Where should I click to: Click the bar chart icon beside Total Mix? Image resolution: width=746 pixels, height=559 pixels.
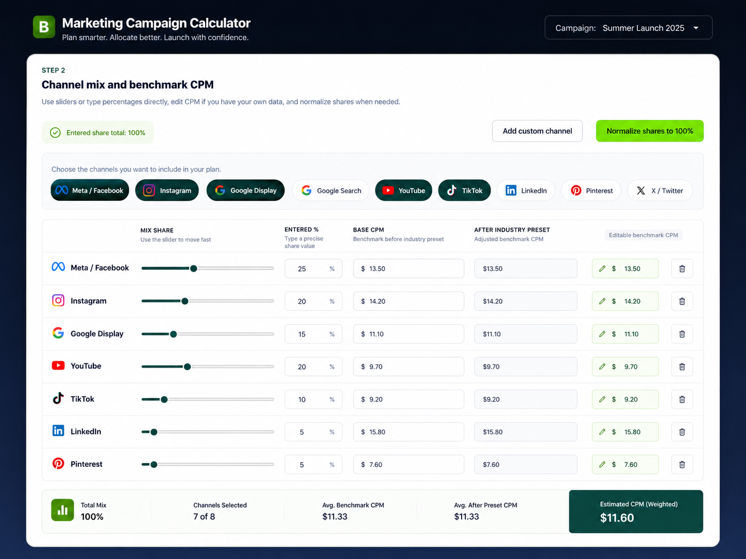pos(62,510)
